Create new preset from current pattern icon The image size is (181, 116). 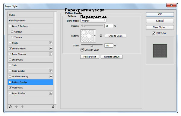101,36
